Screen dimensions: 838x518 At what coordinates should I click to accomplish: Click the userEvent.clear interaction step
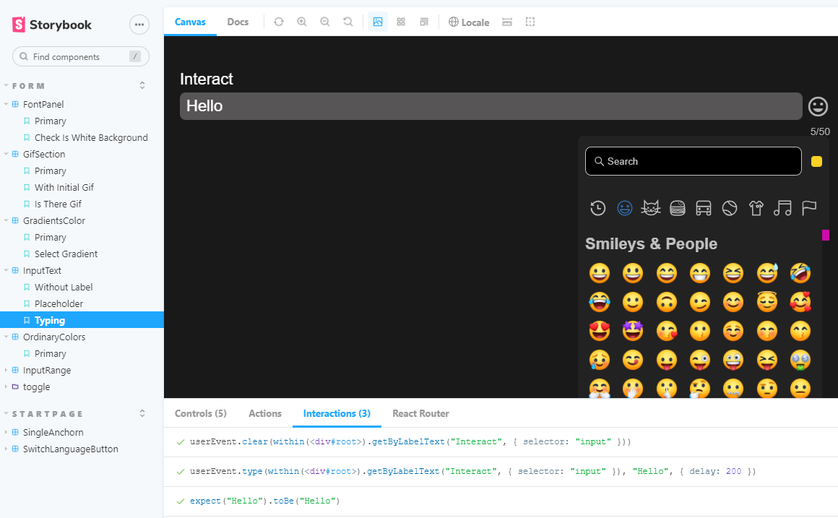(501, 442)
